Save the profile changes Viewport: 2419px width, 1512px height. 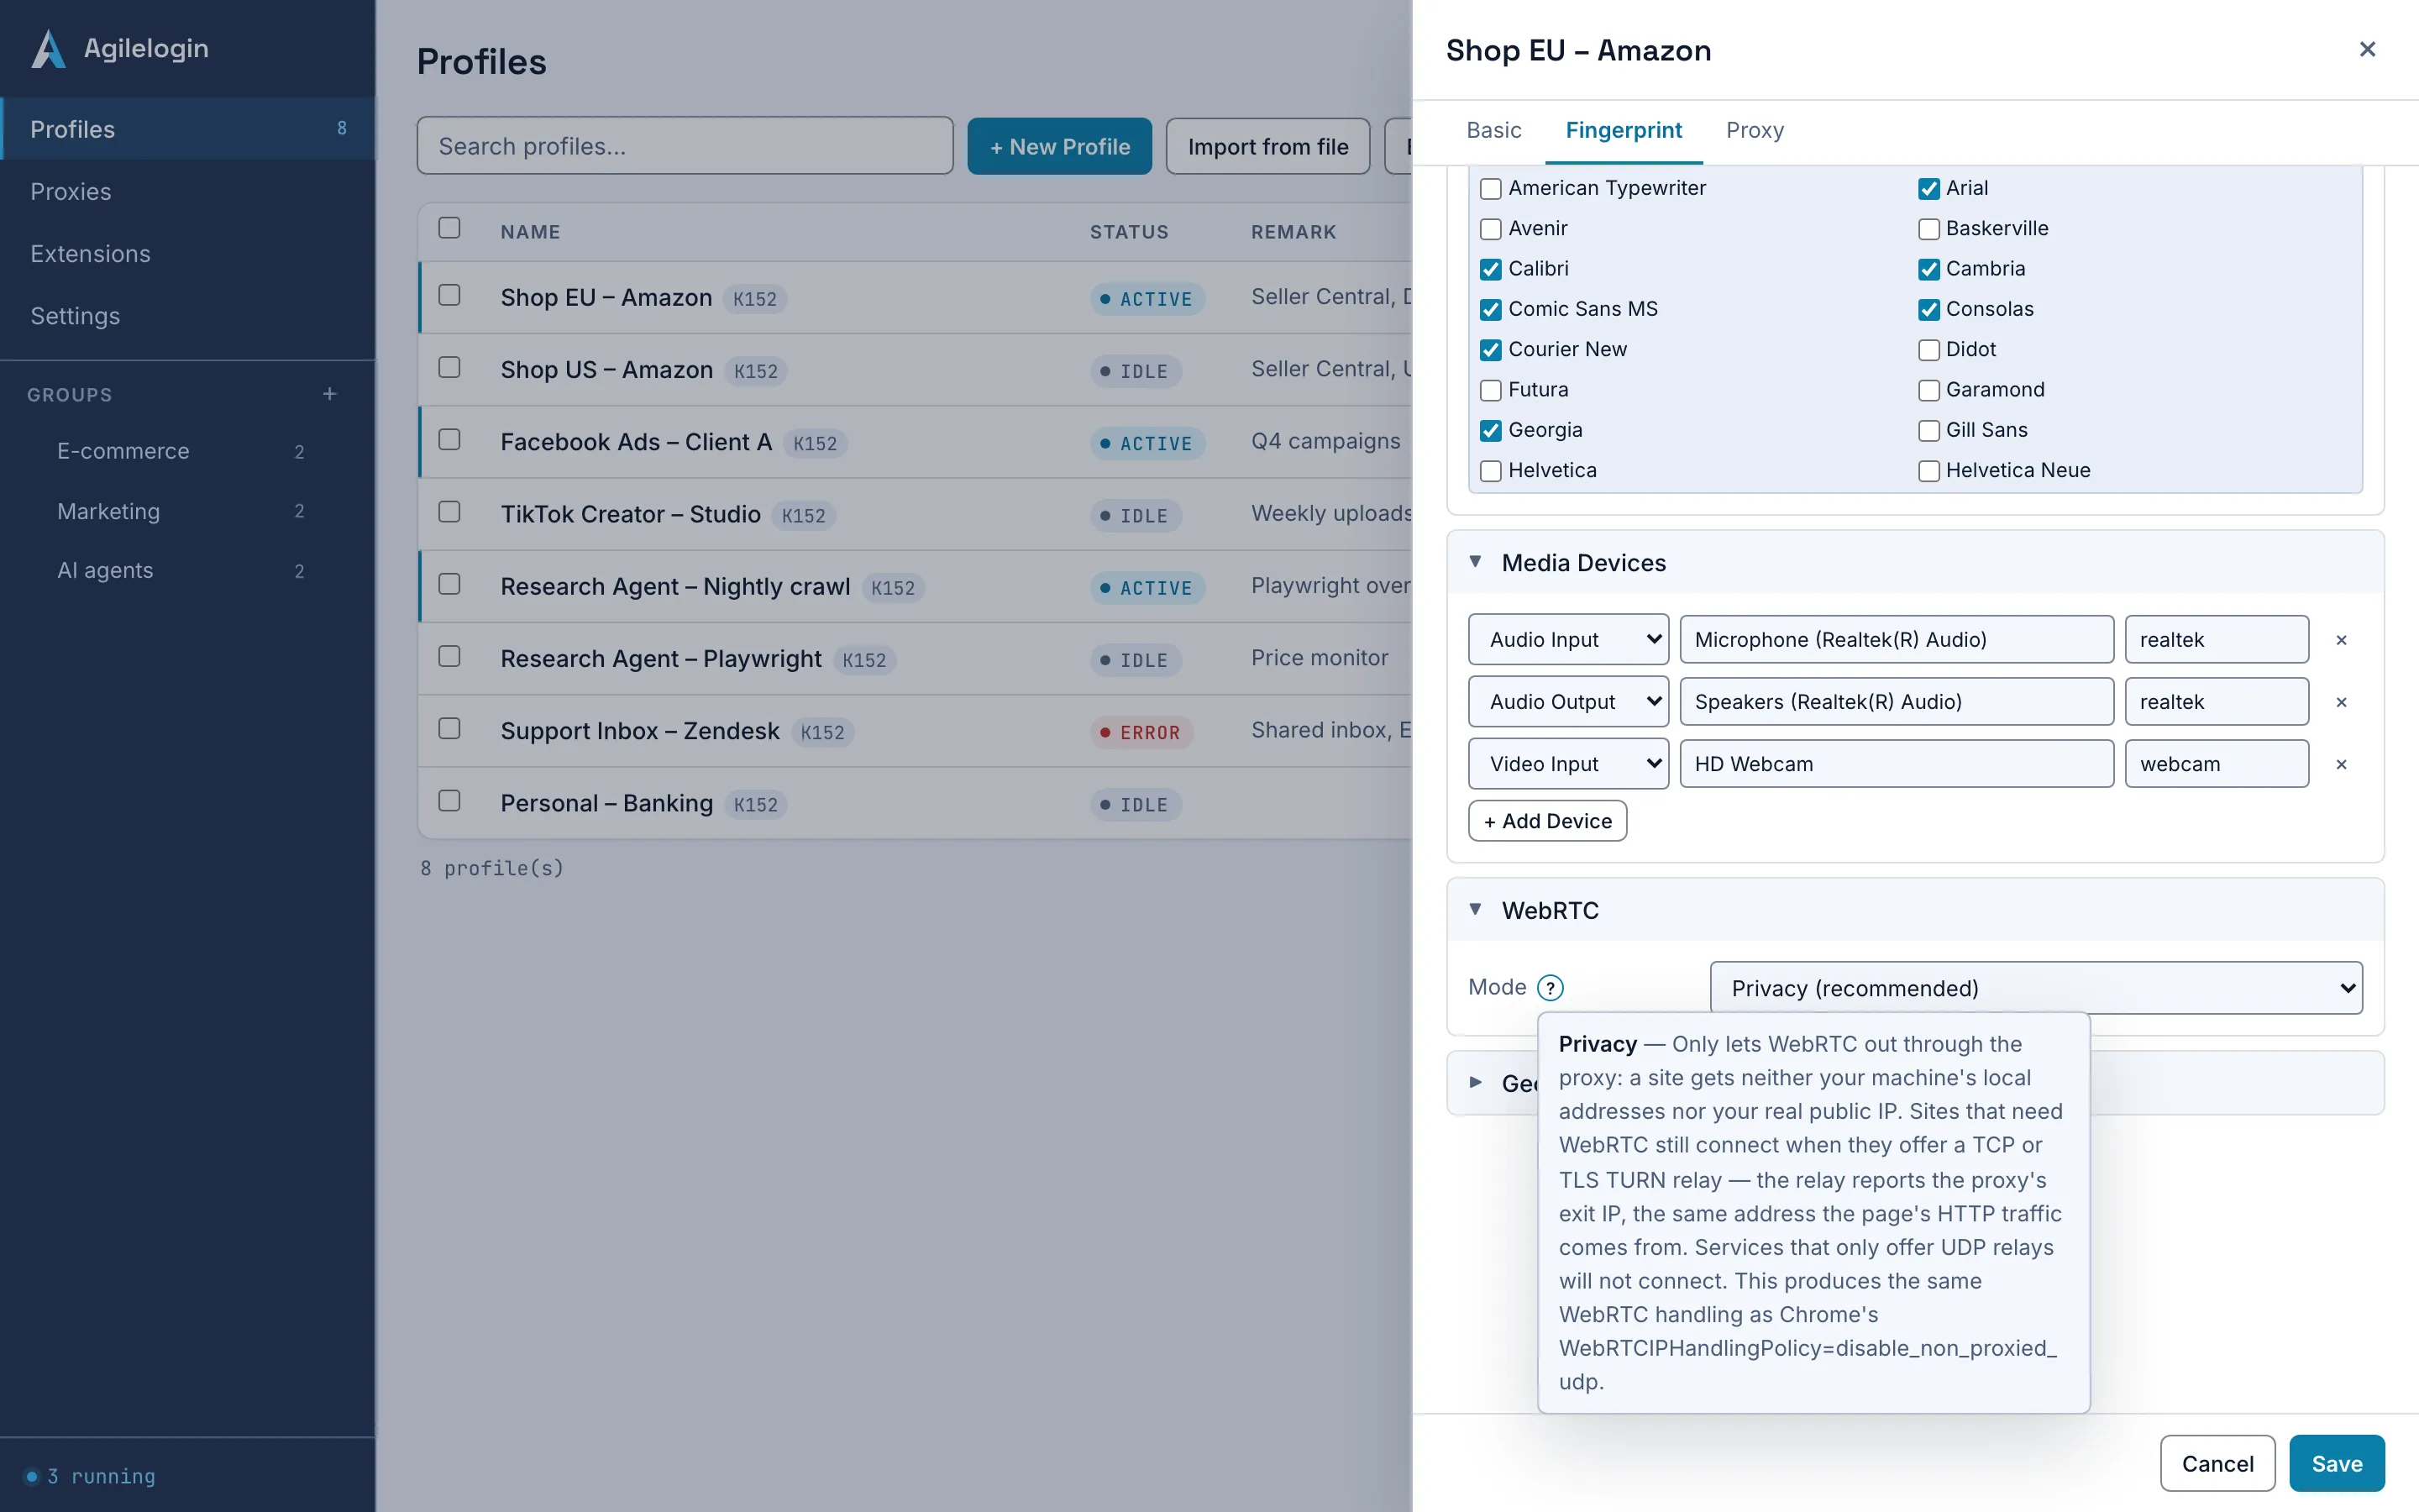(2337, 1463)
